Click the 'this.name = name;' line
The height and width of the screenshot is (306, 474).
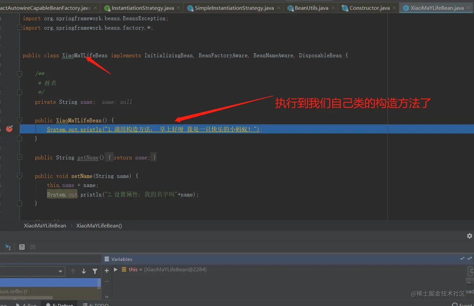[x=73, y=185]
